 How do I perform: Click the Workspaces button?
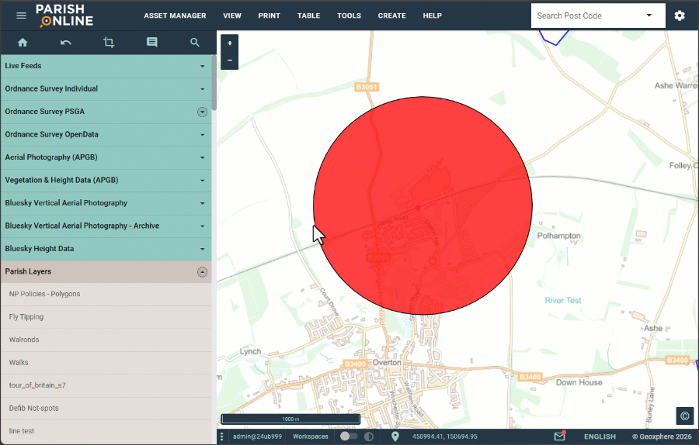coord(310,436)
